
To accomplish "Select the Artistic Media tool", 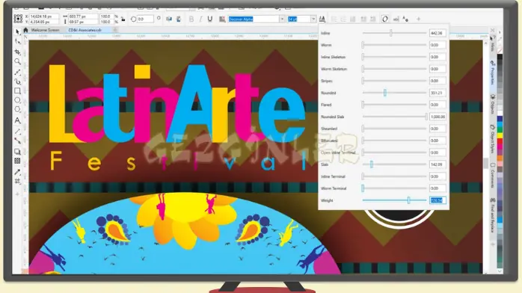I will (x=18, y=81).
